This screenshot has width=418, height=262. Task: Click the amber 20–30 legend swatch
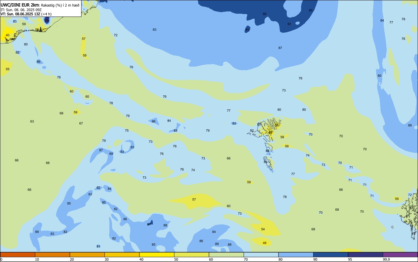coord(87,254)
